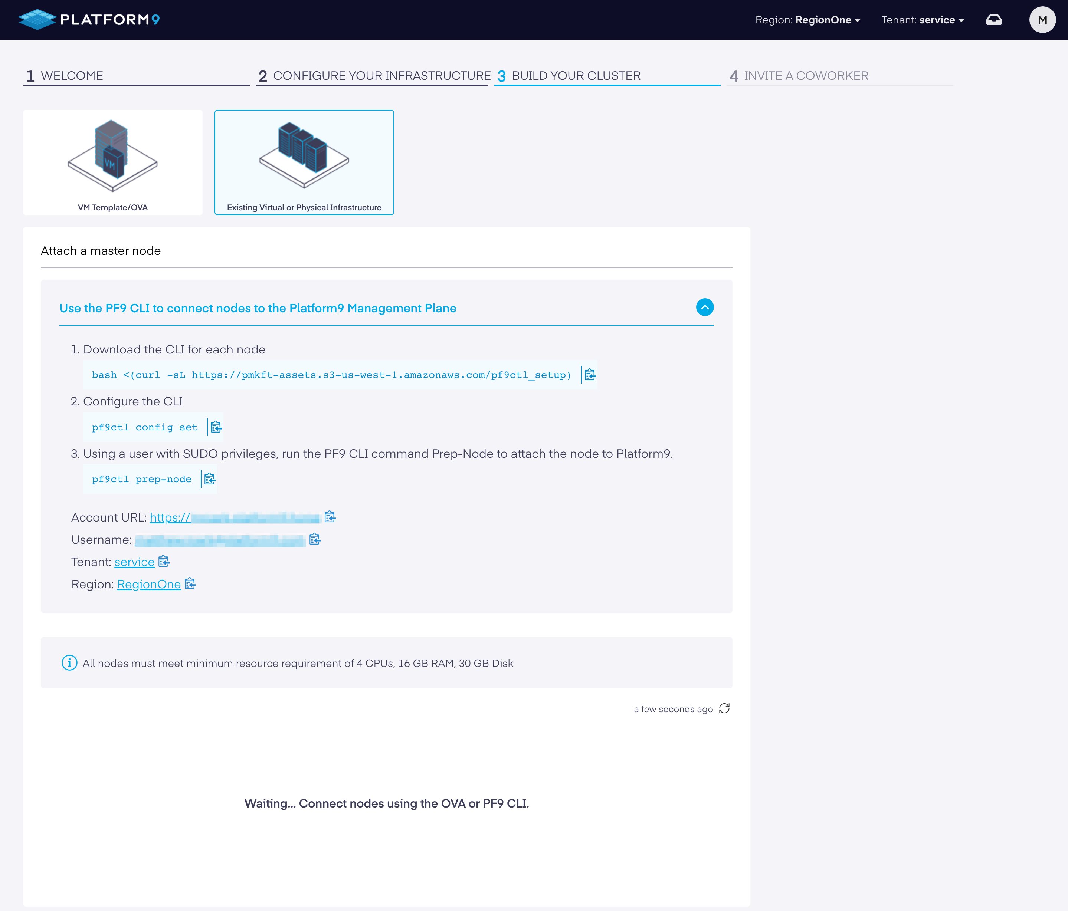1068x911 pixels.
Task: Copy the Tenant service value
Action: tap(164, 561)
